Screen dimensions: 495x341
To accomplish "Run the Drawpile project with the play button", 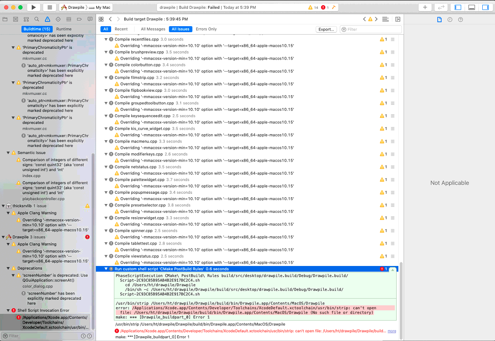I will tap(34, 7).
